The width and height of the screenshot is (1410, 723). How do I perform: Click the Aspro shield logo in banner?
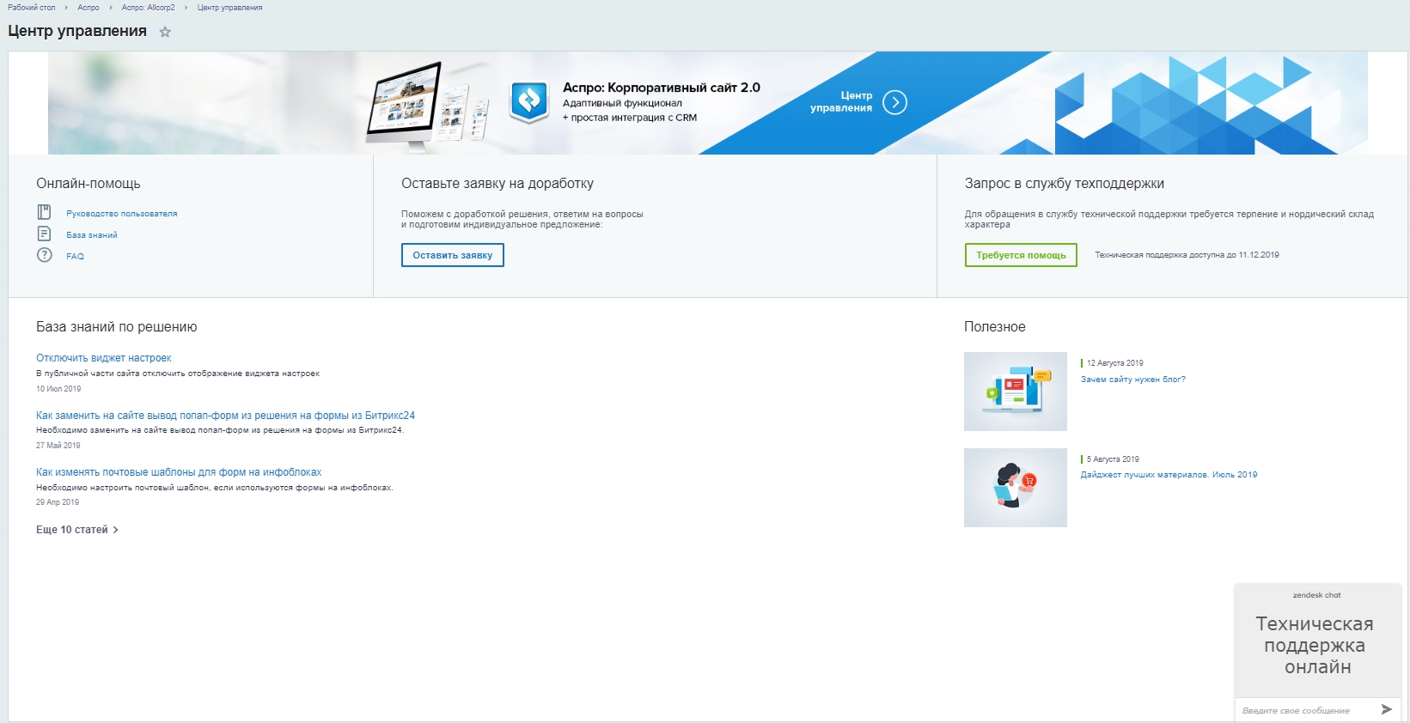tap(529, 102)
